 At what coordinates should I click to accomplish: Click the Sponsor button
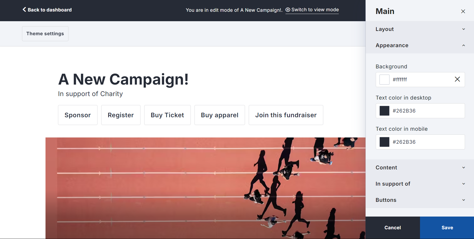click(x=77, y=115)
